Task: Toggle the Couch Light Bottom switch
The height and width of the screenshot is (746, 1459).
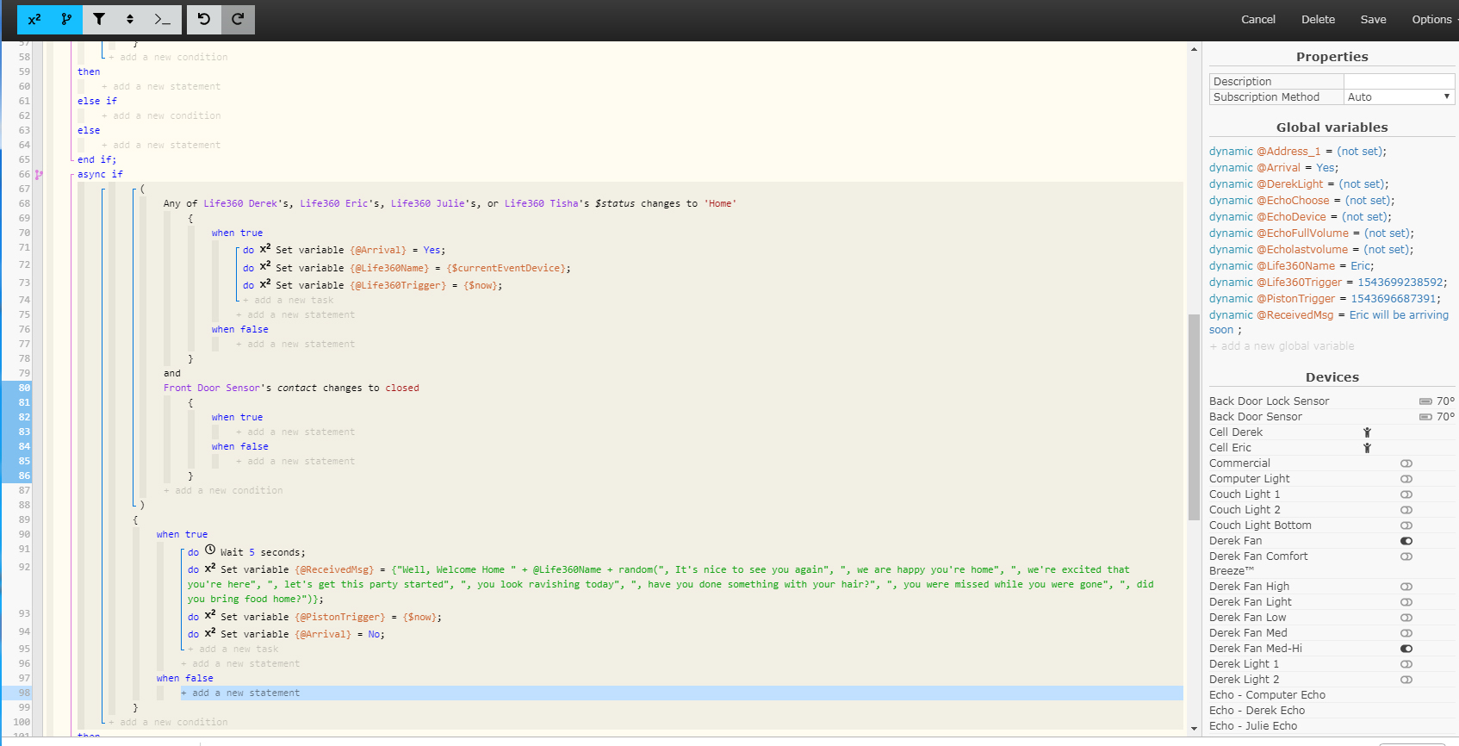Action: click(1406, 525)
